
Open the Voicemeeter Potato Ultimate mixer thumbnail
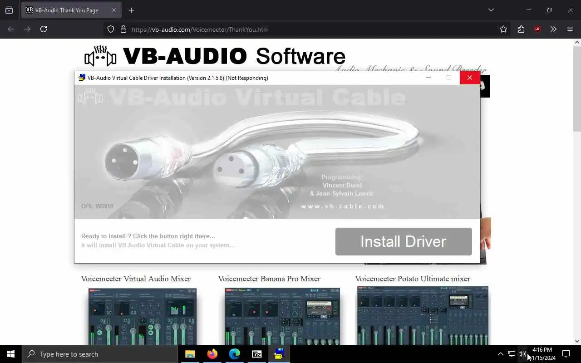423,315
